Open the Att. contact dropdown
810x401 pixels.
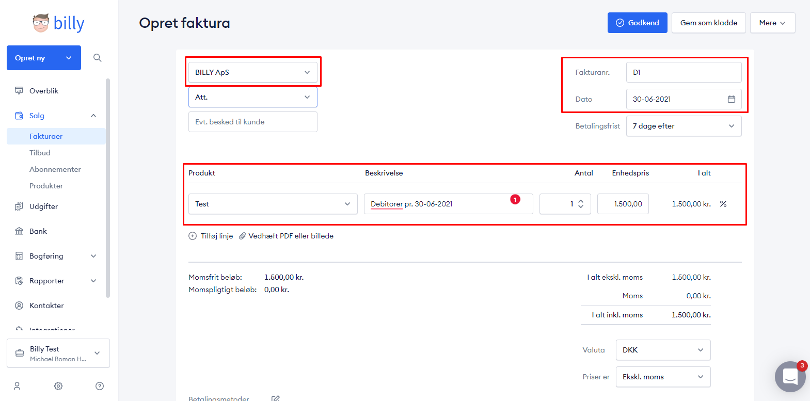[253, 97]
